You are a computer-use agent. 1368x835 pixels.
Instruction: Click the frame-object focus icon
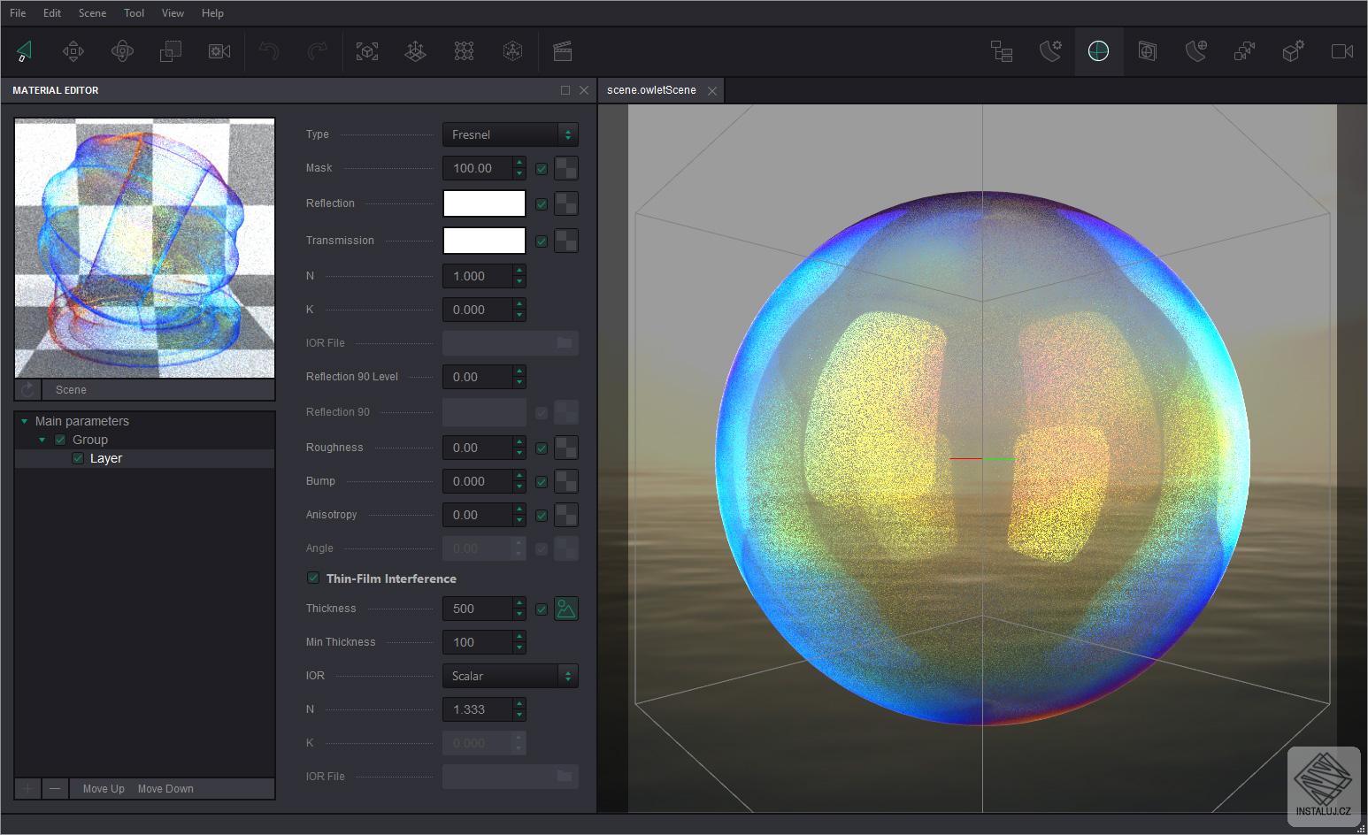pyautogui.click(x=366, y=52)
